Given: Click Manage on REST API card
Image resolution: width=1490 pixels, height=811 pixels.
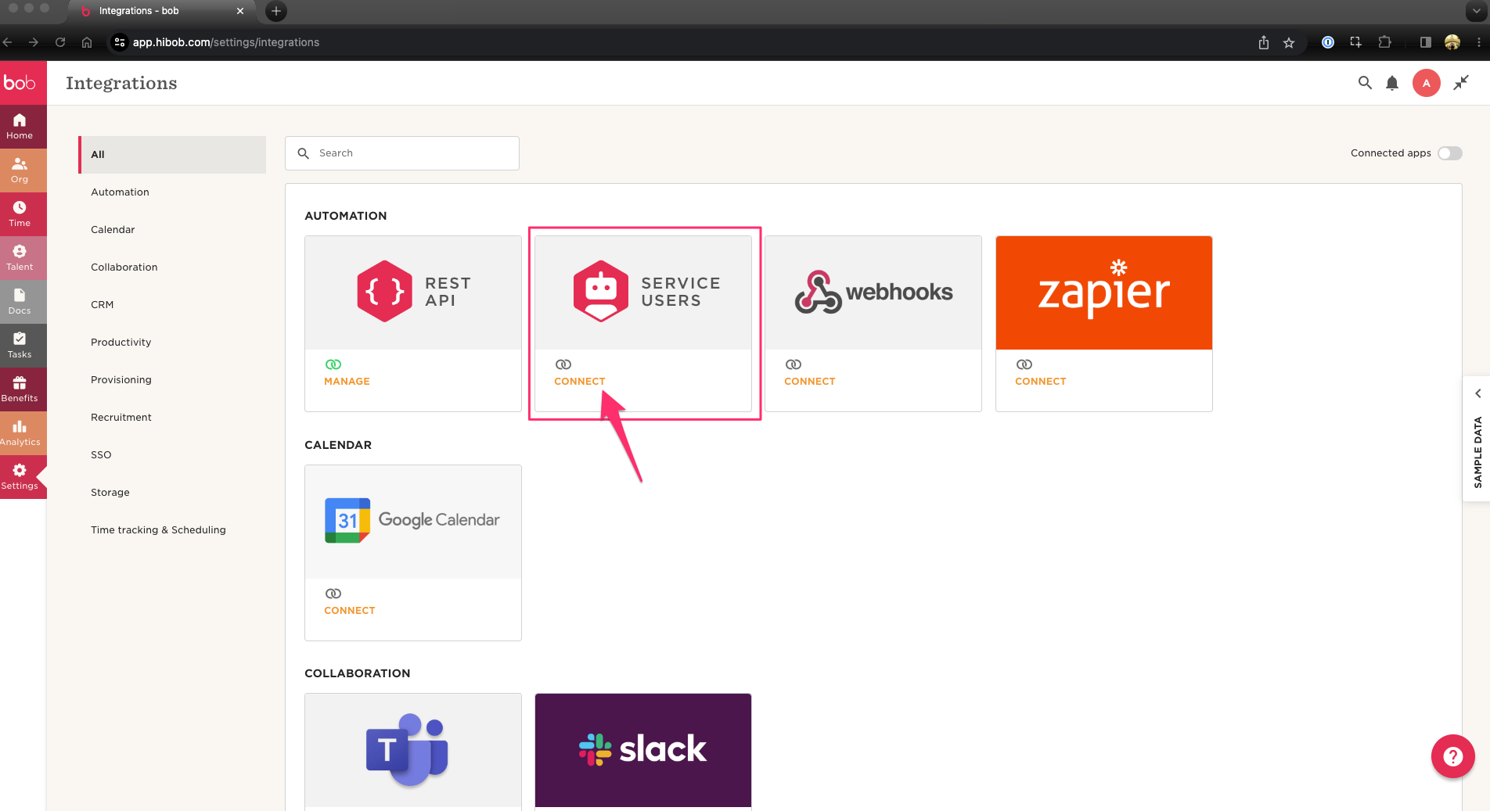Looking at the screenshot, I should (x=347, y=382).
